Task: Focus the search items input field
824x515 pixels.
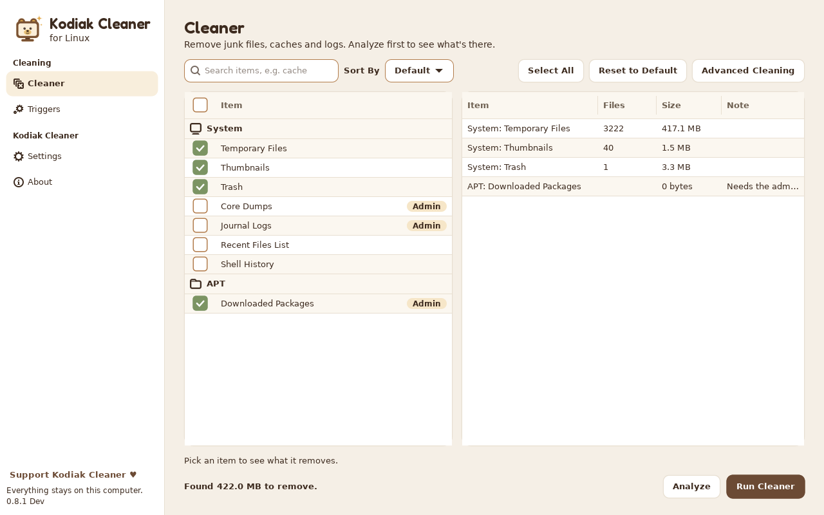Action: point(261,71)
